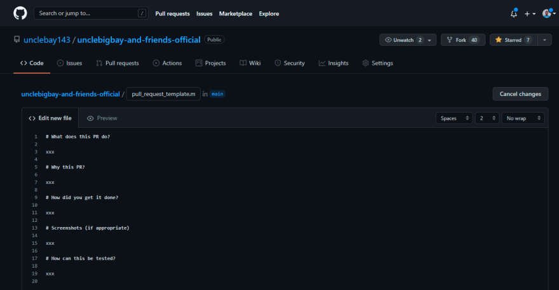Open the Wiki tab
The image size is (559, 290).
pyautogui.click(x=250, y=63)
